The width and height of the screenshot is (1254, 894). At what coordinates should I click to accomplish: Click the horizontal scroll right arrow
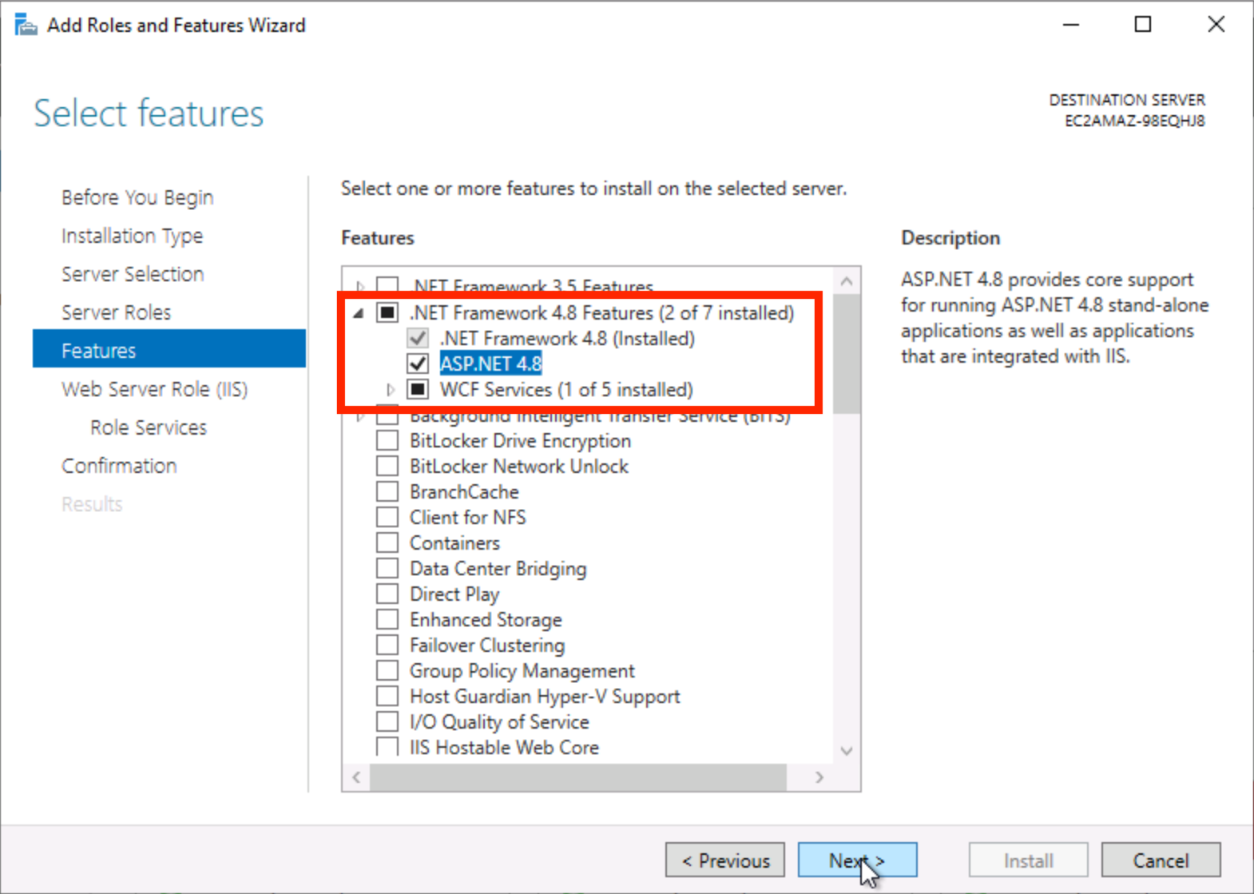pyautogui.click(x=819, y=777)
